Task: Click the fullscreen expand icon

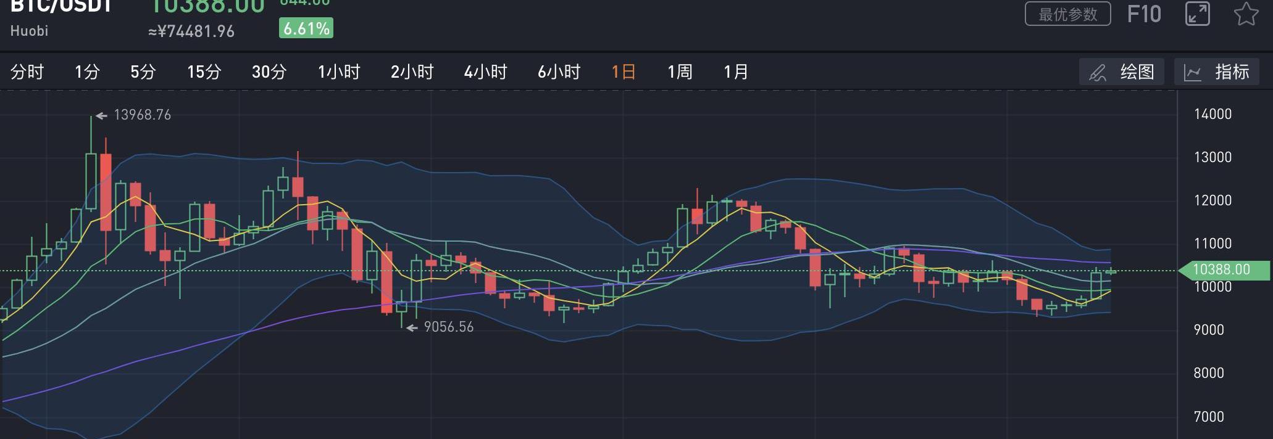Action: [x=1197, y=14]
